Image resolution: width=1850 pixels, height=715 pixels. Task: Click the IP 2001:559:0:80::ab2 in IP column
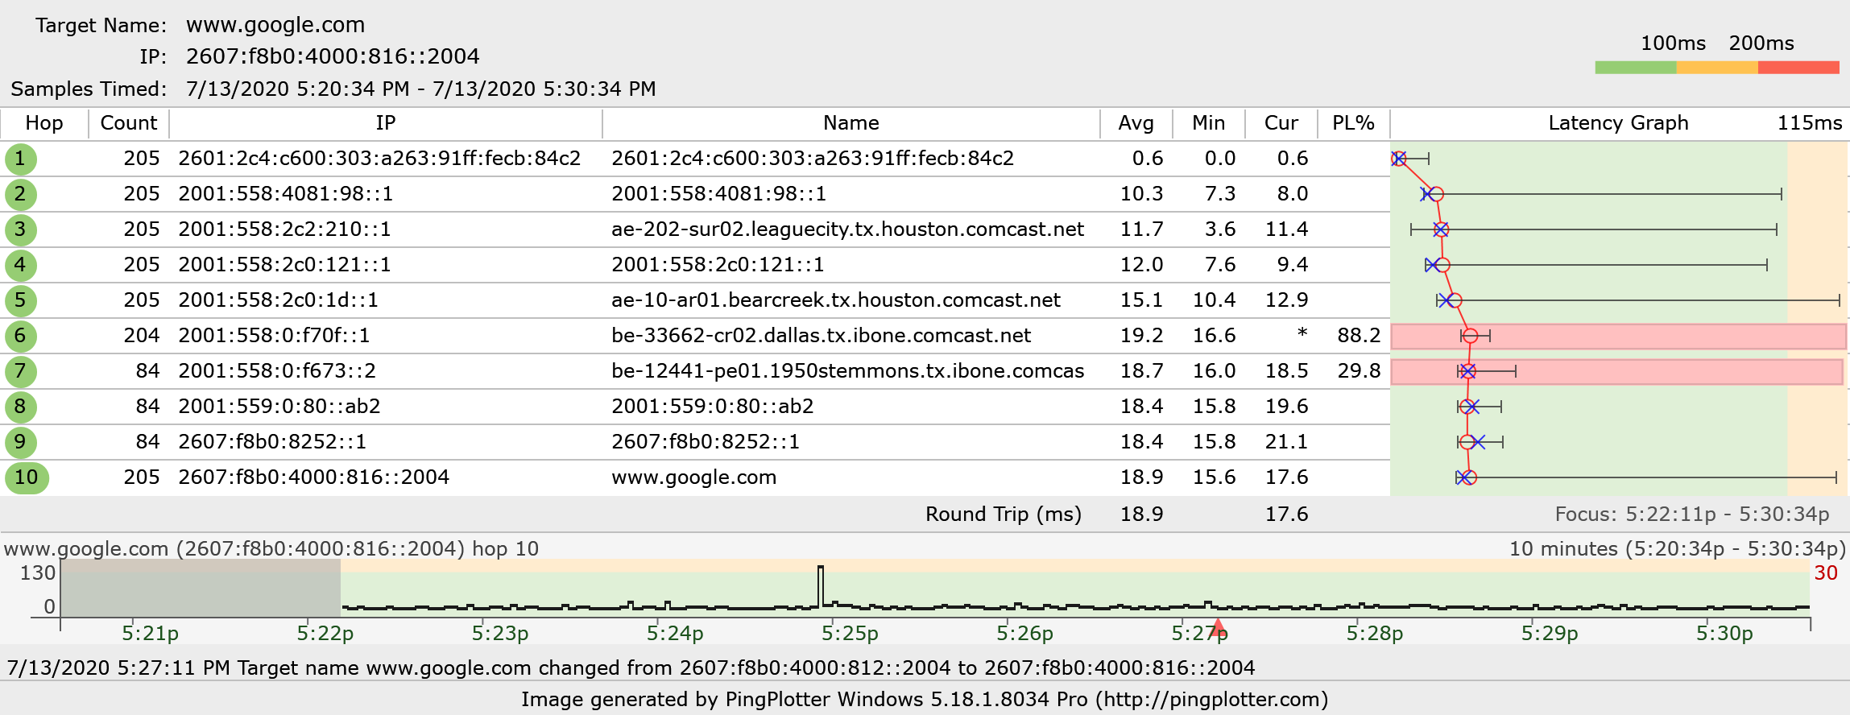[x=279, y=407]
